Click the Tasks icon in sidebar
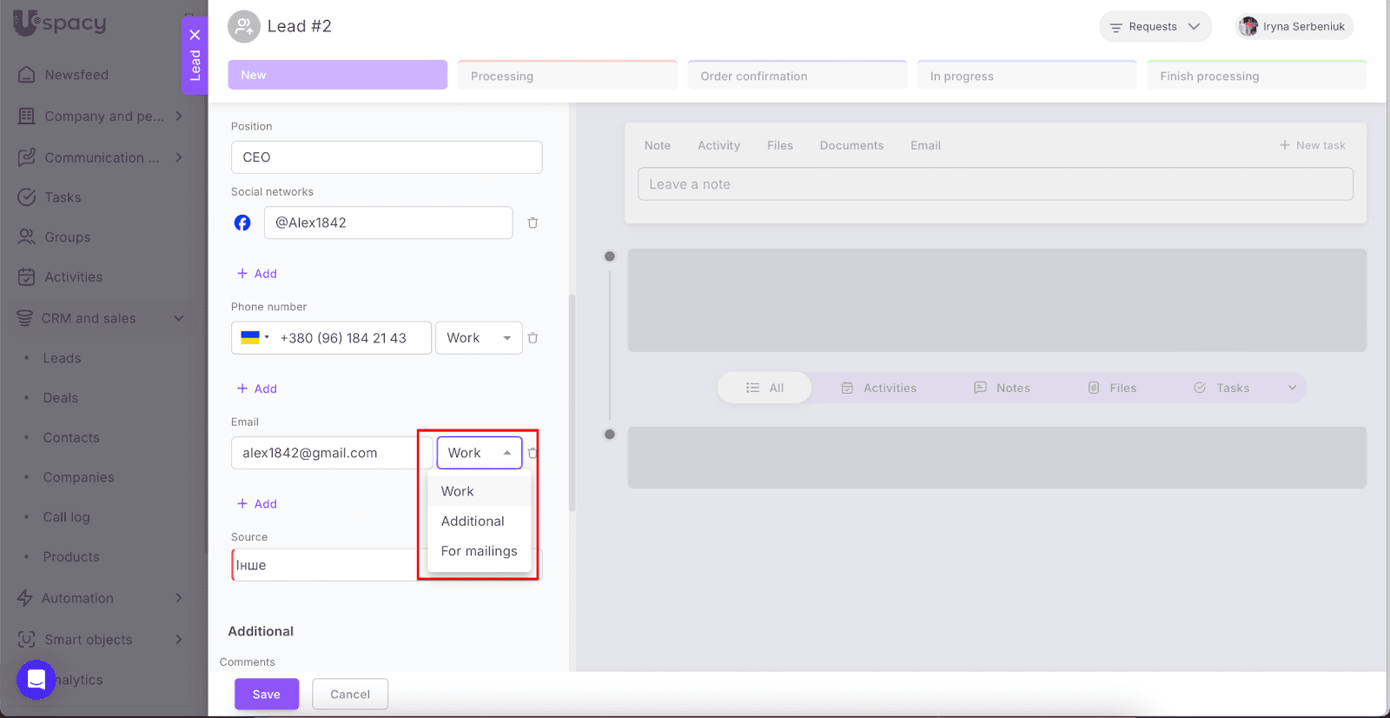The width and height of the screenshot is (1390, 718). click(27, 197)
